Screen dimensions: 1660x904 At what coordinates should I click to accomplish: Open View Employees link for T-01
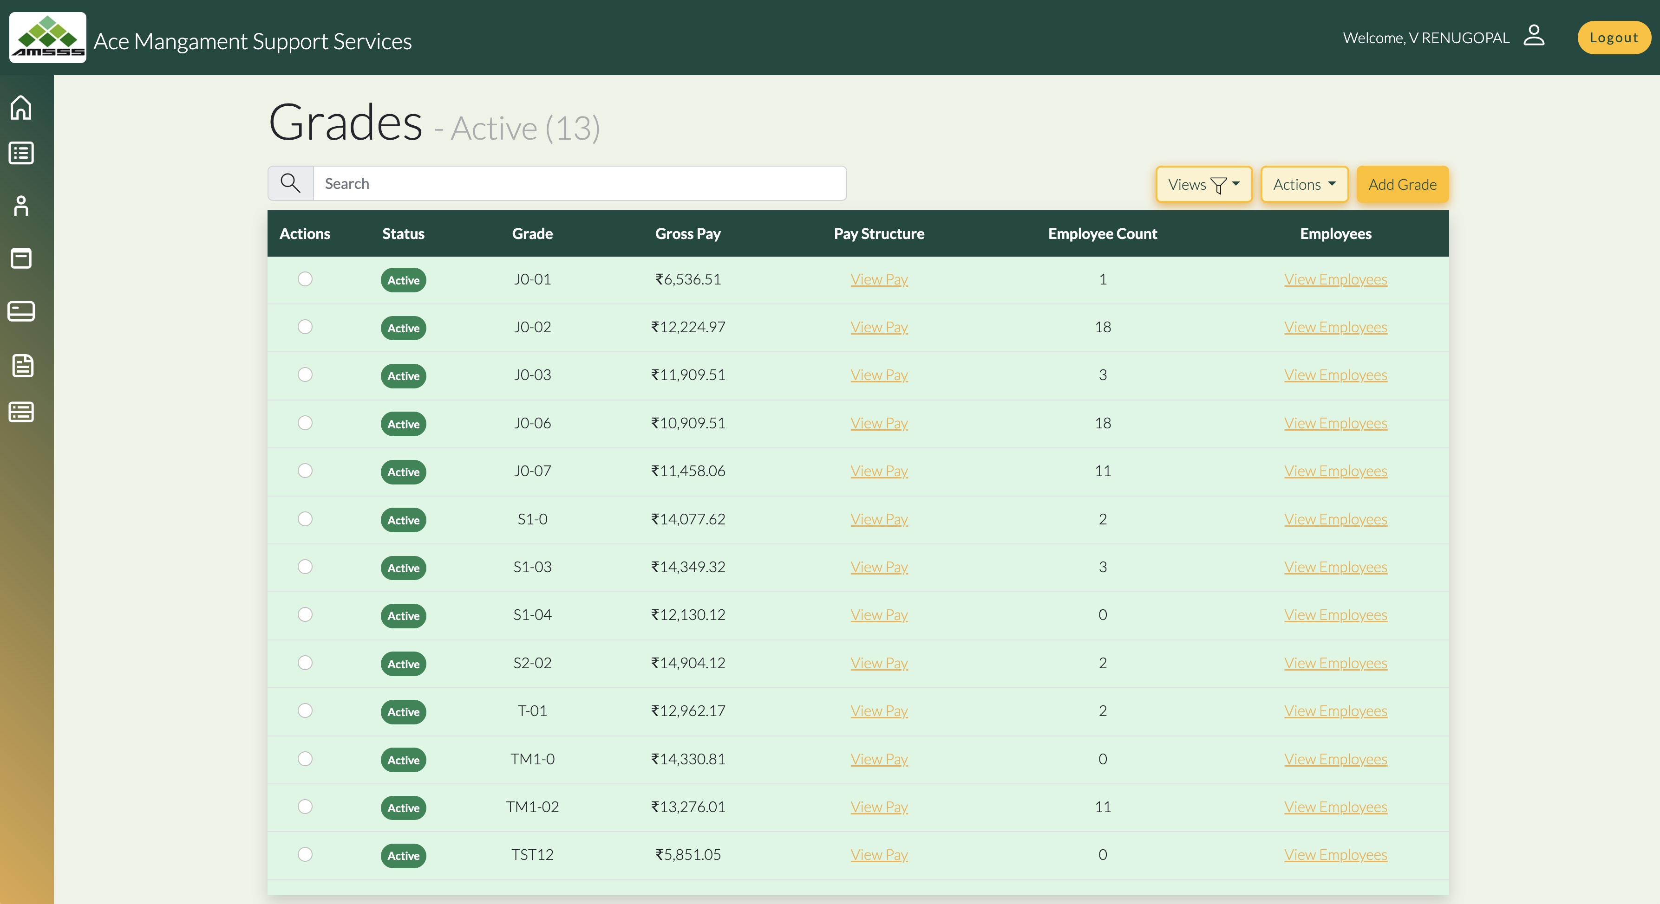(1335, 711)
